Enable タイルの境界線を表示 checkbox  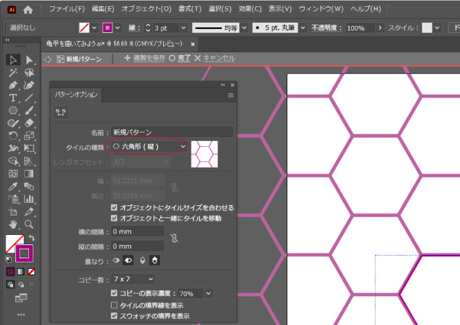(x=114, y=305)
